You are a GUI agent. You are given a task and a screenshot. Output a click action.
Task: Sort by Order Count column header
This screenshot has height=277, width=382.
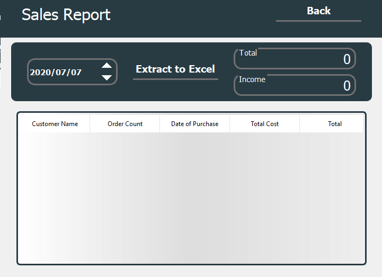[x=125, y=124]
